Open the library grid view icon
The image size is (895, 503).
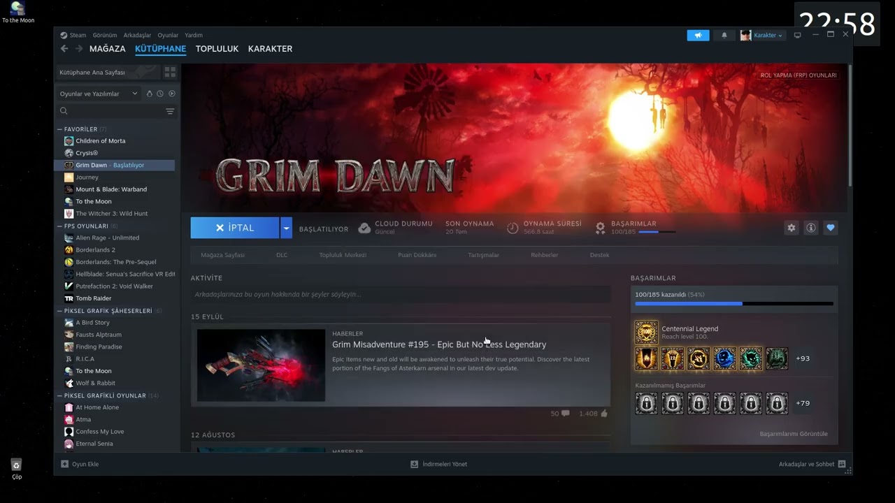[x=170, y=72]
